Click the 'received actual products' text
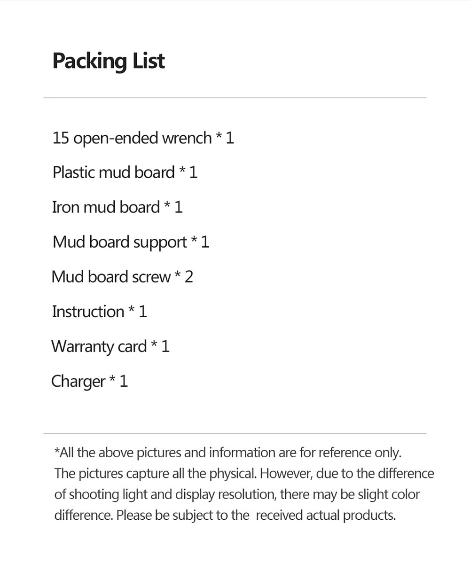This screenshot has height=563, width=470. tap(326, 516)
